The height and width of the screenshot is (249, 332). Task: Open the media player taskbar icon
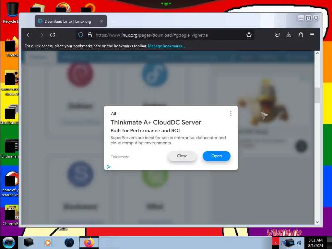[x=48, y=243]
